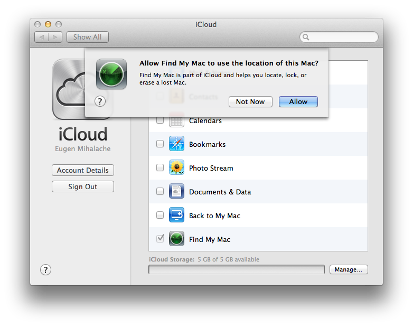Viewport: 413px width, 327px height.
Task: Open help for the location permission dialog
Action: [x=100, y=101]
